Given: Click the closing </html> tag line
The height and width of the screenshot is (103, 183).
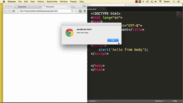Looking at the screenshot, I should pos(98,70).
